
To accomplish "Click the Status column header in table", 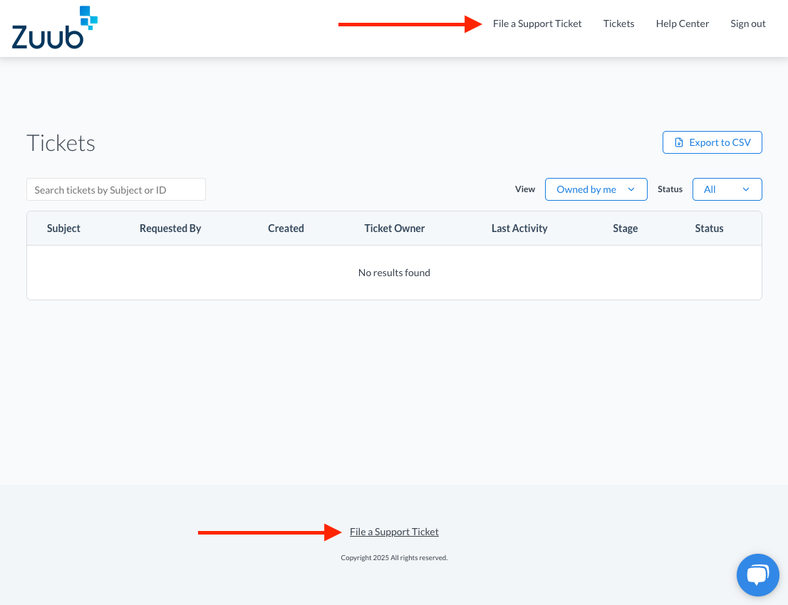I will [x=709, y=228].
